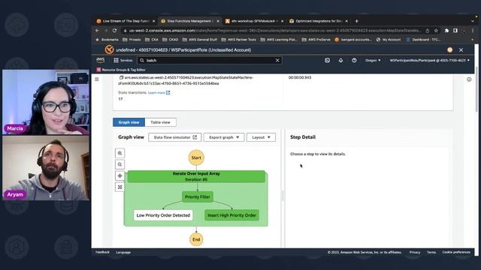This screenshot has width=481, height=270.
Task: Toggle the browser side panel
Action: (455, 31)
